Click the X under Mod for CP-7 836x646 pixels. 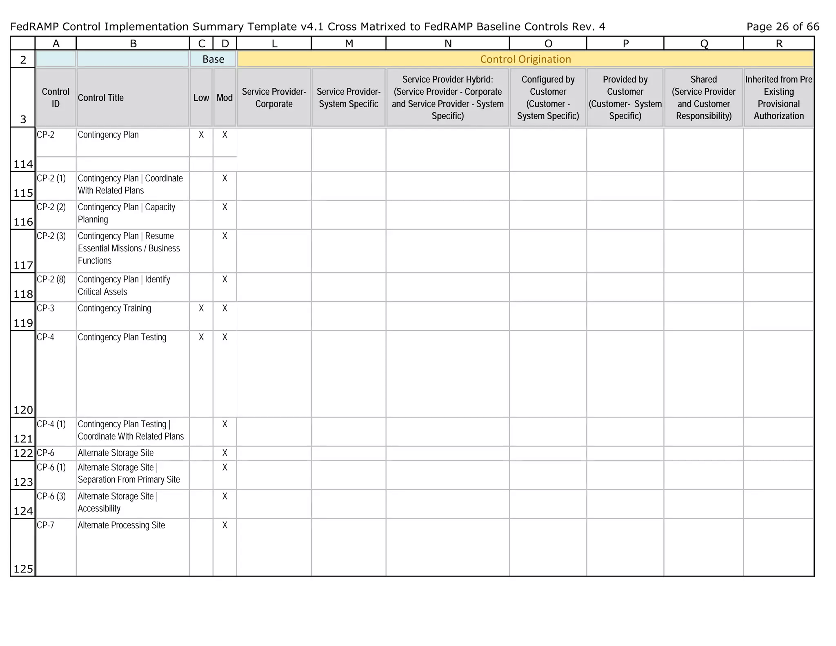point(225,525)
